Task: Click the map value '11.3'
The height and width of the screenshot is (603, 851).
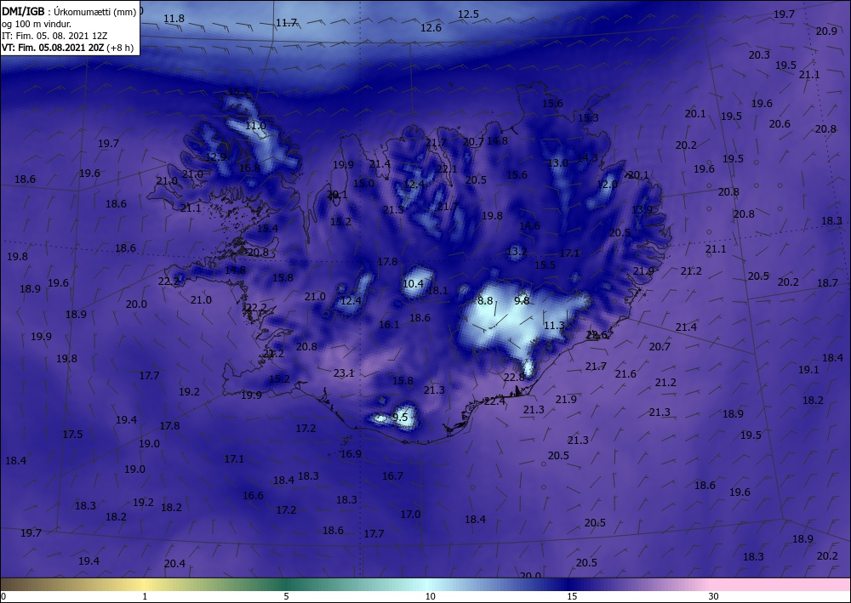Action: pos(554,326)
